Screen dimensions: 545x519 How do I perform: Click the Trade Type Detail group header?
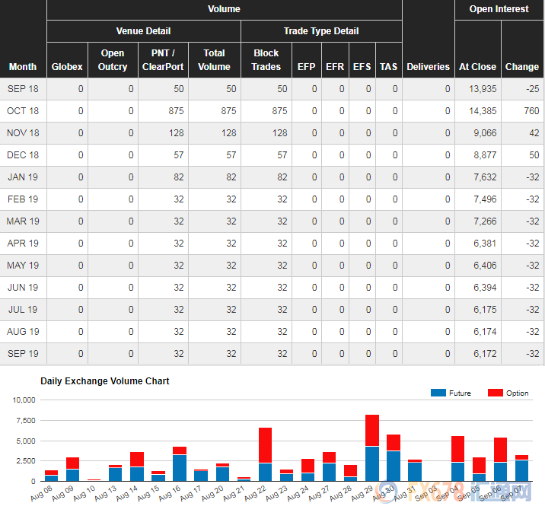[321, 31]
